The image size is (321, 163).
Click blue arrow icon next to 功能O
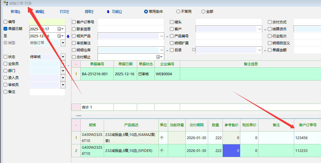pyautogui.click(x=108, y=12)
